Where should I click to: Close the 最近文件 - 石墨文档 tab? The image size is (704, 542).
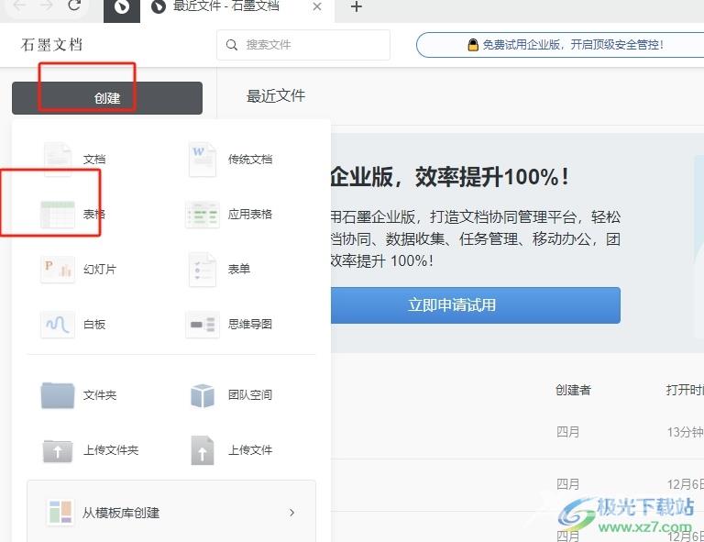[x=317, y=6]
